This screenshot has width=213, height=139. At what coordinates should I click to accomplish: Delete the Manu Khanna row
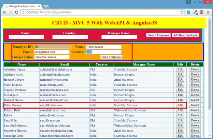195,85
